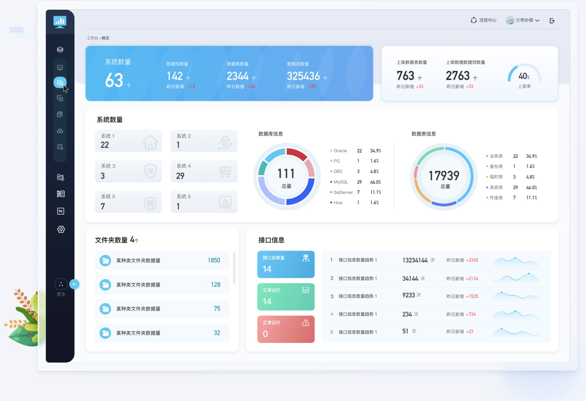Expand the 兰亭妙微 user dropdown
The width and height of the screenshot is (586, 401).
click(x=523, y=21)
